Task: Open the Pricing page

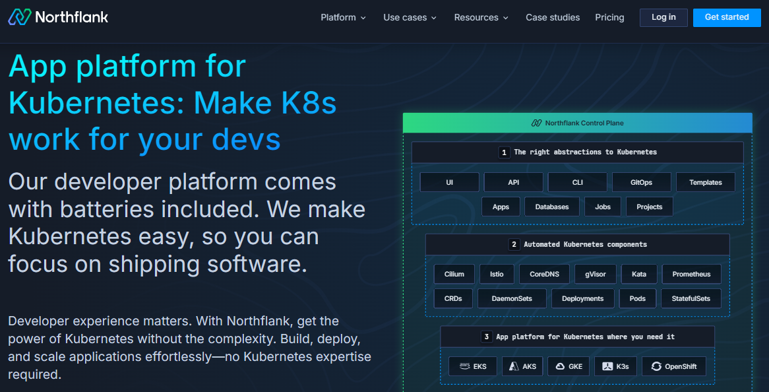Action: pos(609,17)
